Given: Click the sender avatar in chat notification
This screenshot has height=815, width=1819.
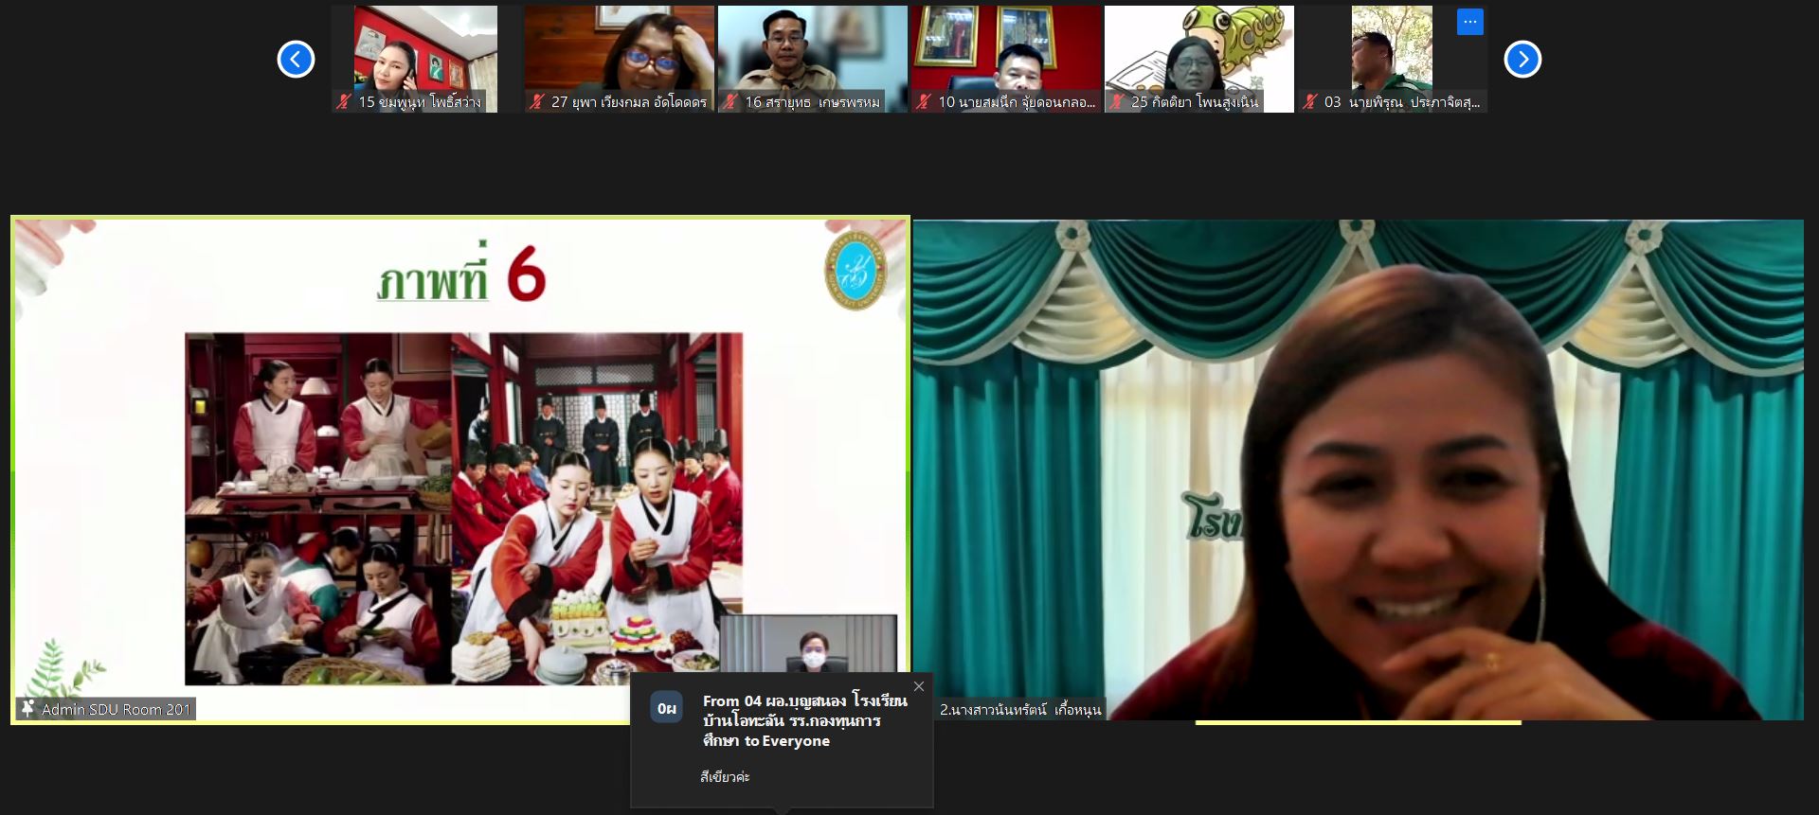Looking at the screenshot, I should pos(667,708).
